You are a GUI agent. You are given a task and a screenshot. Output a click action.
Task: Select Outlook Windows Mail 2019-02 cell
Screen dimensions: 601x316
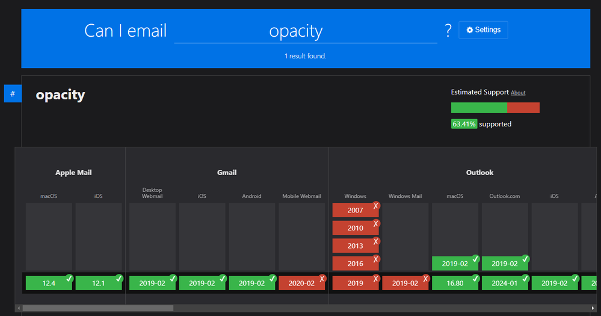pyautogui.click(x=405, y=283)
